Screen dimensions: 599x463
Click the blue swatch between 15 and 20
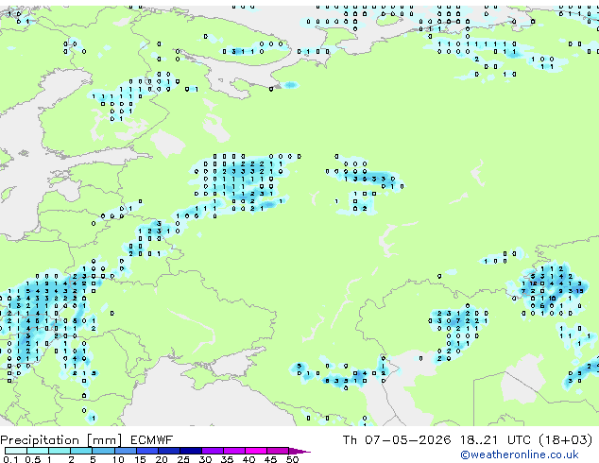tap(146, 451)
